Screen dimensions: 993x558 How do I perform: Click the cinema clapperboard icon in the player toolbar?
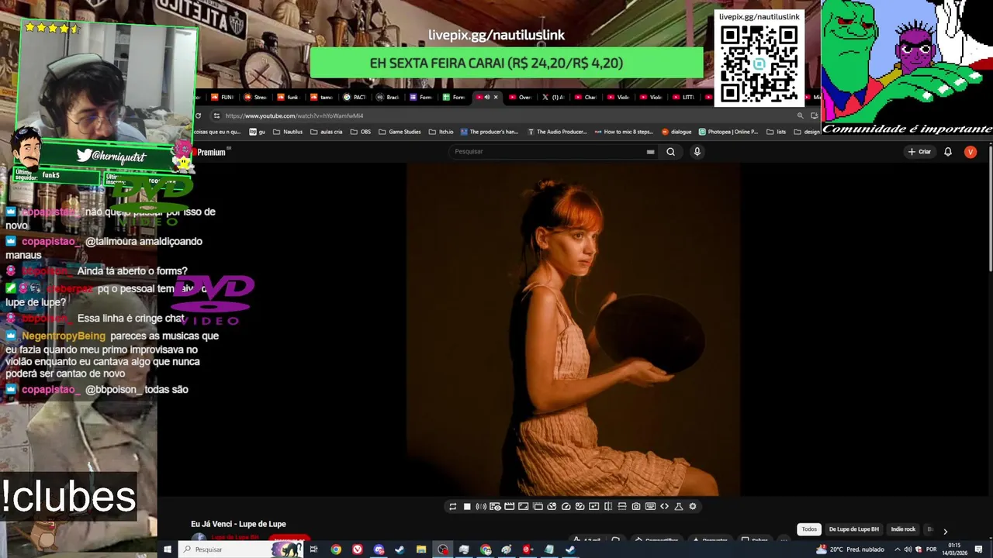pyautogui.click(x=509, y=506)
